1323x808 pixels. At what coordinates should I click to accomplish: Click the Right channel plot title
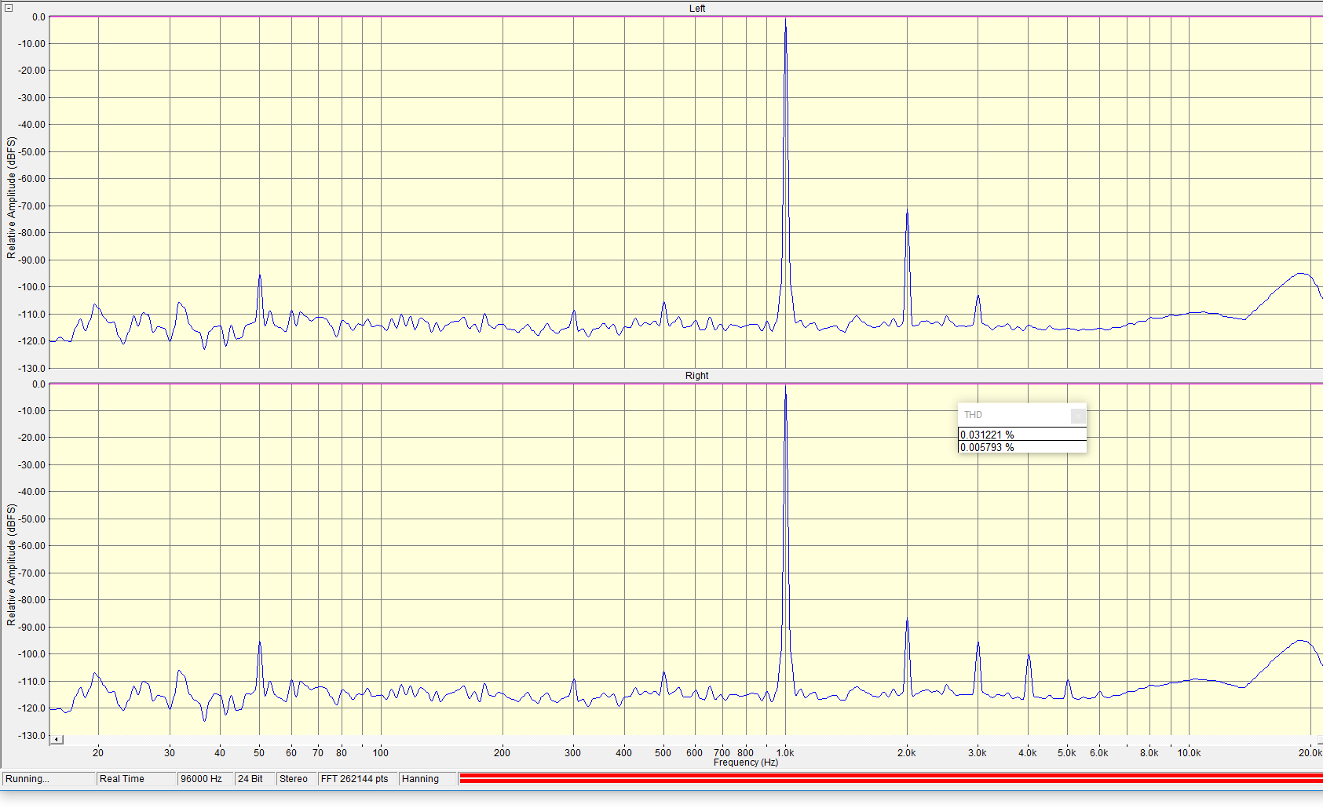(x=696, y=376)
